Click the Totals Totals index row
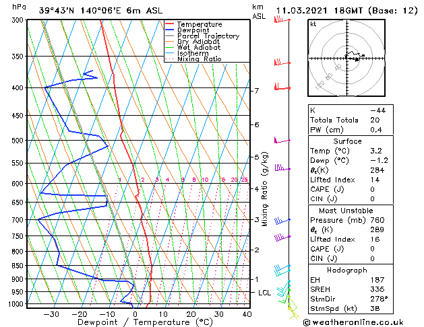424x327 pixels. click(351, 120)
